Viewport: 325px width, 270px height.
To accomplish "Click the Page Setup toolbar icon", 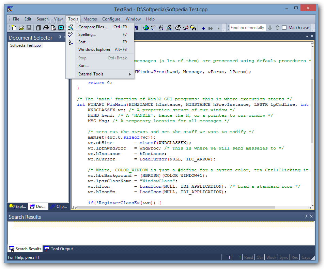I will [61, 28].
